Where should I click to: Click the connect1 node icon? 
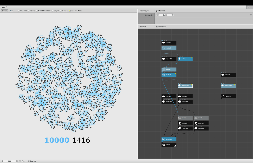tap(223, 96)
